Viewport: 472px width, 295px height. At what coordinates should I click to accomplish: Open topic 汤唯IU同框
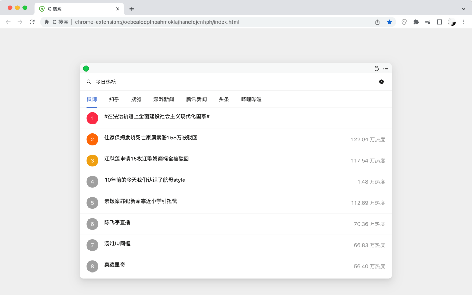(x=117, y=243)
